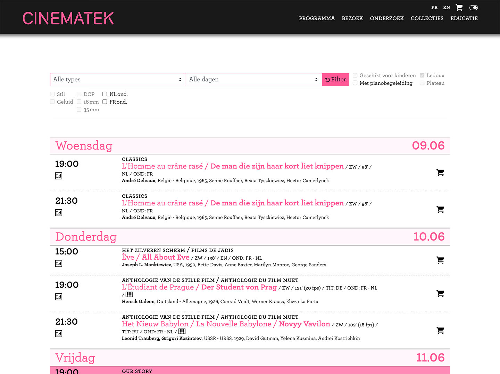Viewport: 500px width, 374px height.
Task: Open the 'Alle dagen' day selector
Action: click(253, 80)
